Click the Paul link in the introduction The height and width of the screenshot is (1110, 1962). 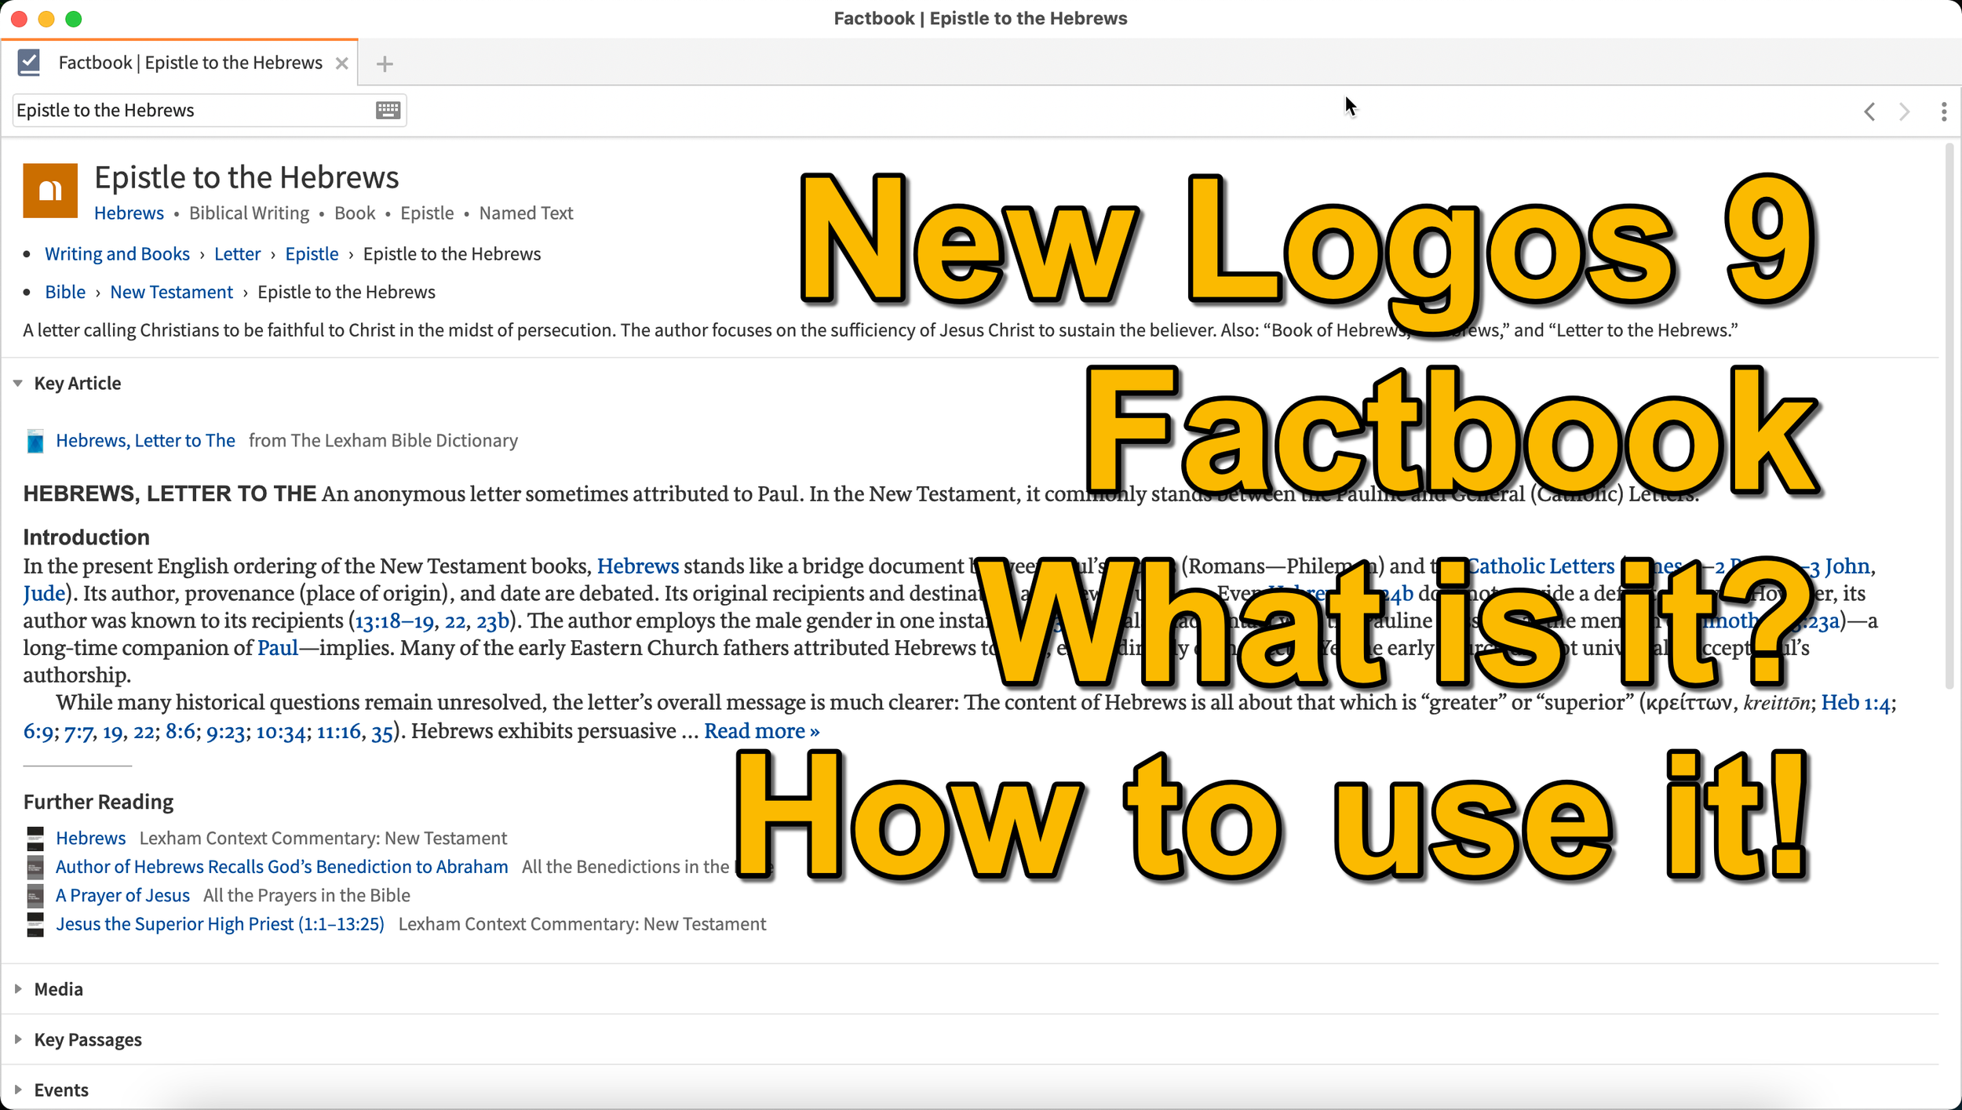[278, 648]
